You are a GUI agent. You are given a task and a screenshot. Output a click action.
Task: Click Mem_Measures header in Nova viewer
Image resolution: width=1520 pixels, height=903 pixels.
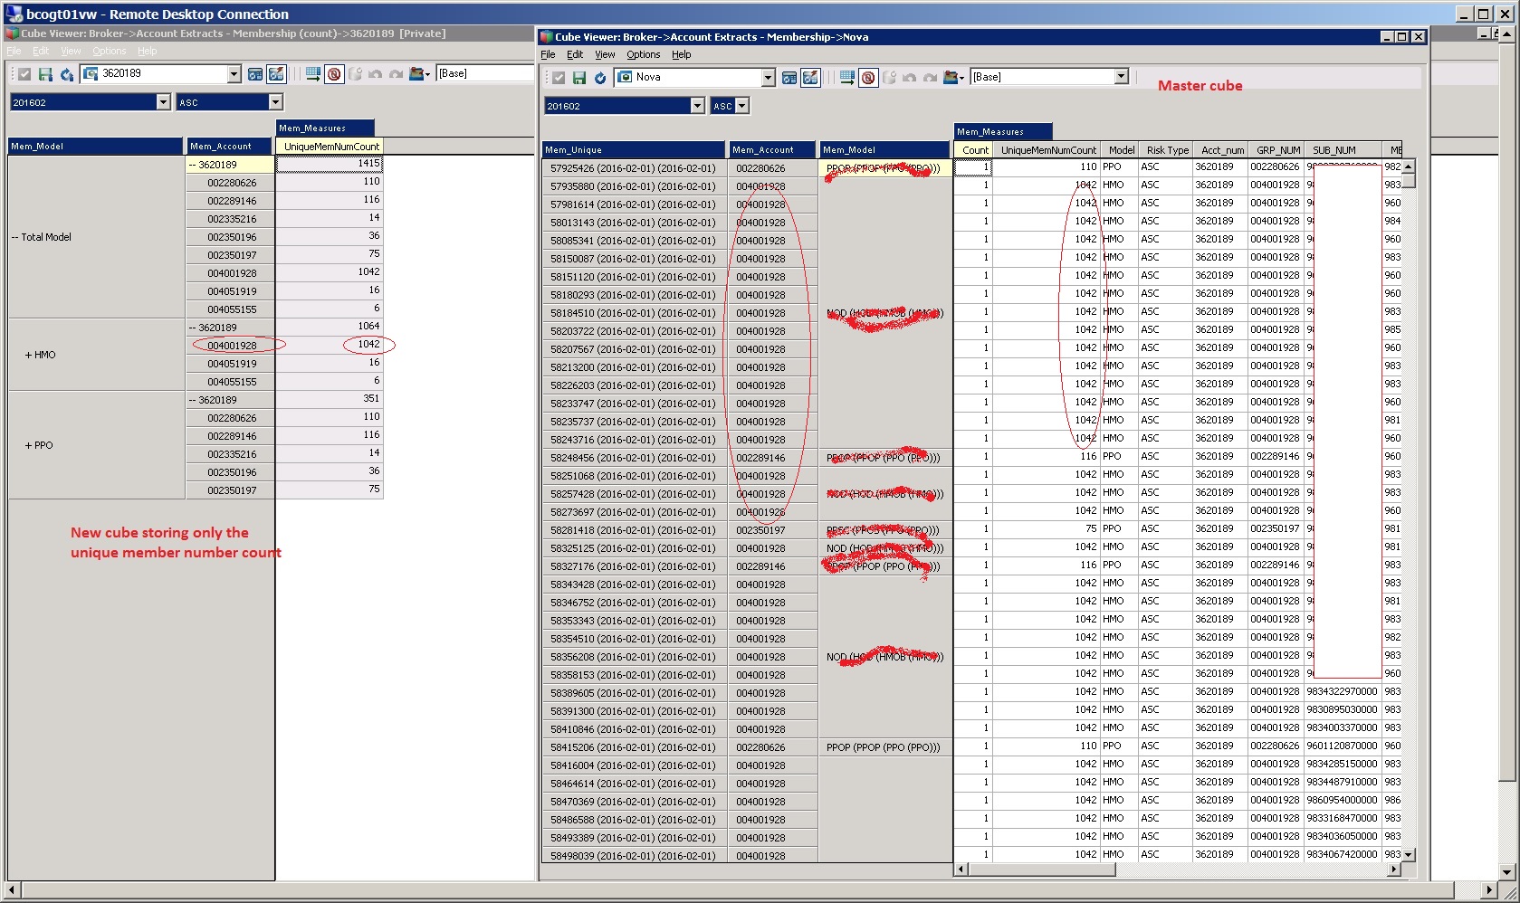[1003, 132]
